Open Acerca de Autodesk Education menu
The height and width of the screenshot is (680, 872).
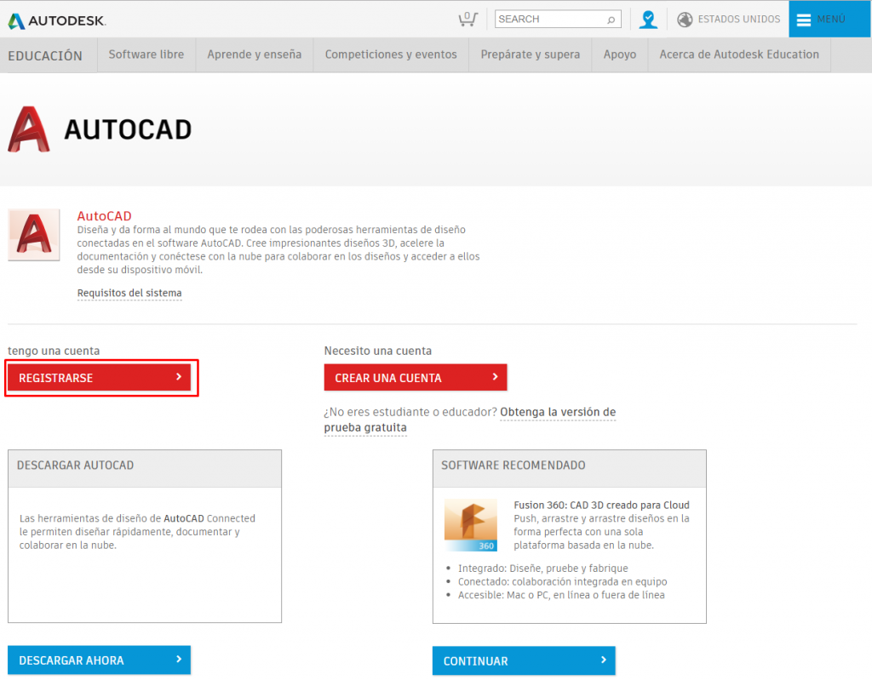tap(739, 54)
